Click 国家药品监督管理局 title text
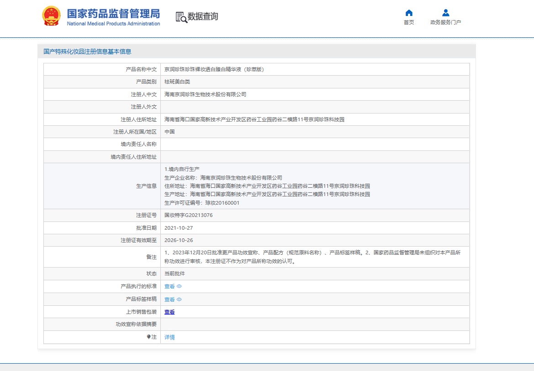The height and width of the screenshot is (371, 534). pos(113,14)
